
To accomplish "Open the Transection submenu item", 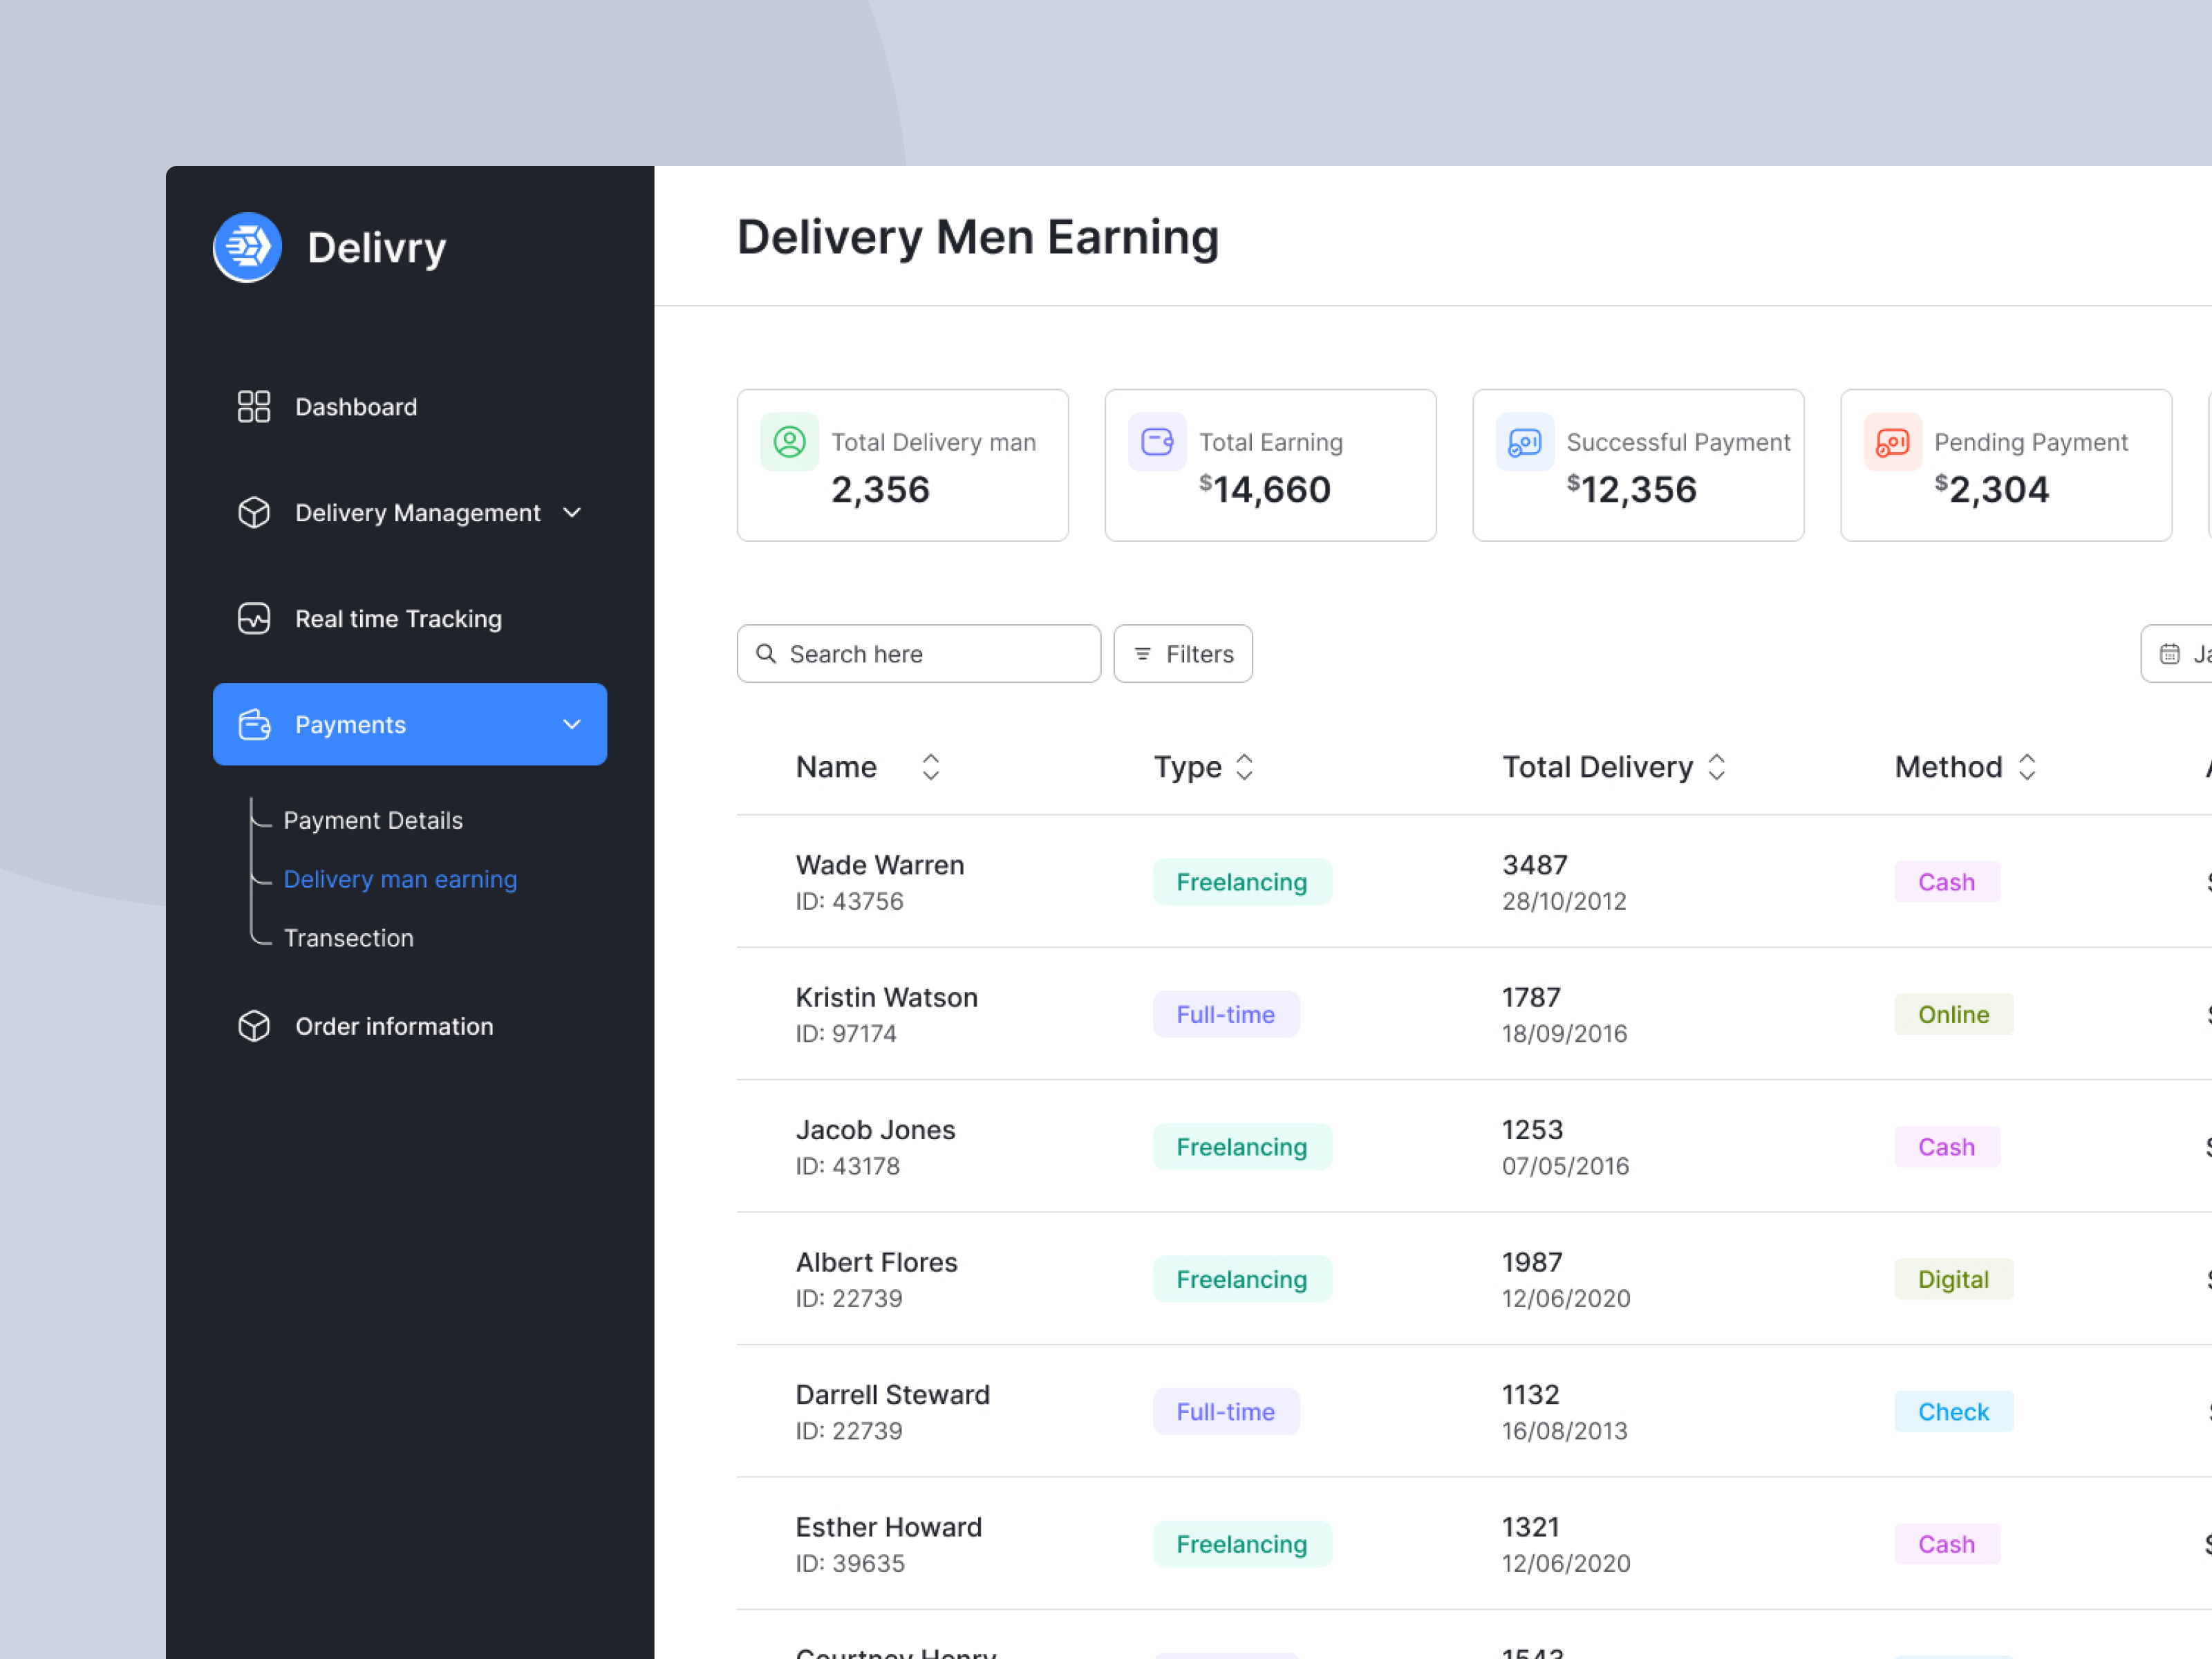I will click(x=348, y=938).
